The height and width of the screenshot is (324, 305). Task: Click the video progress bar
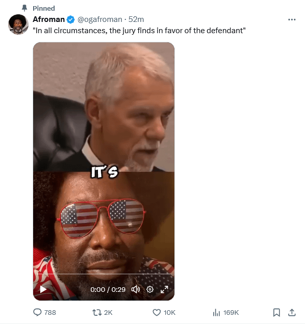tap(104, 274)
